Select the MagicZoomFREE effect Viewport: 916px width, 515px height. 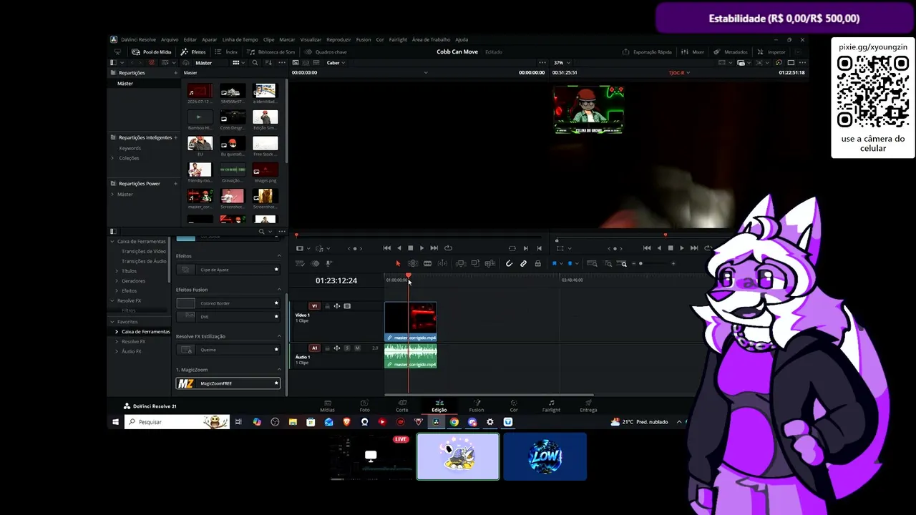pos(228,383)
